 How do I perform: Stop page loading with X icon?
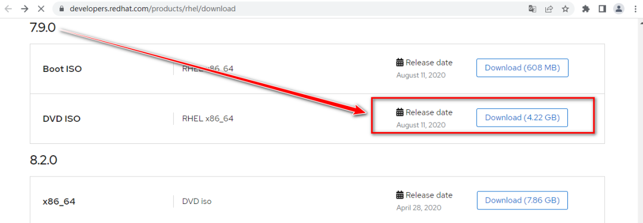(41, 8)
